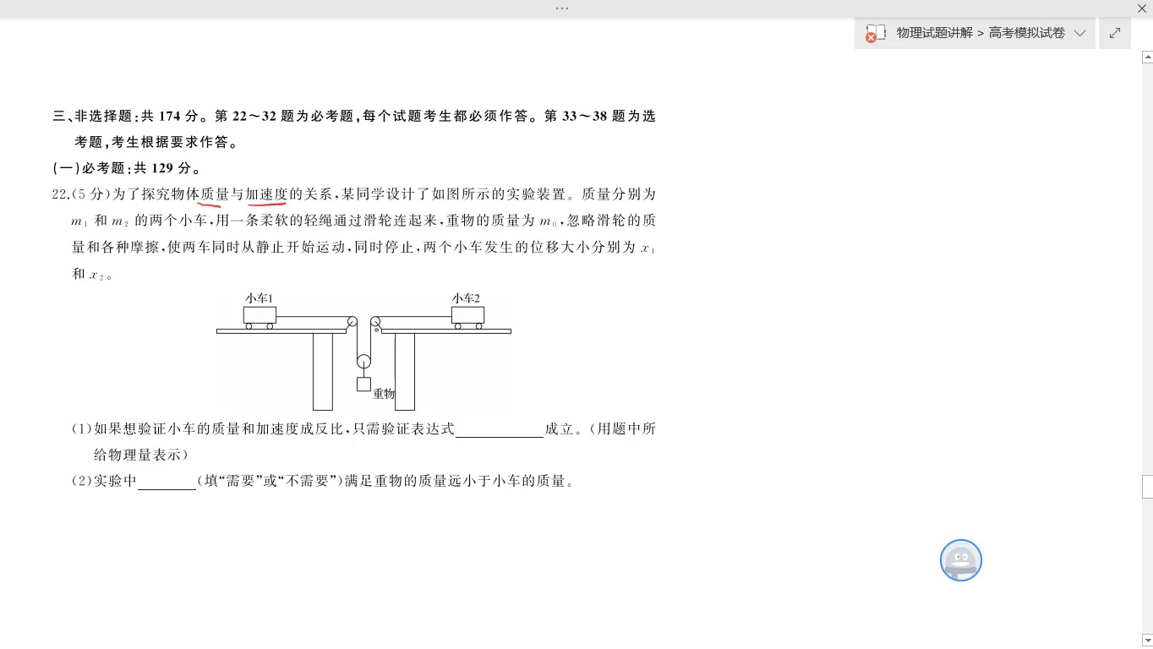The height and width of the screenshot is (649, 1153).
Task: Click the blank line in question (1)
Action: click(x=499, y=429)
